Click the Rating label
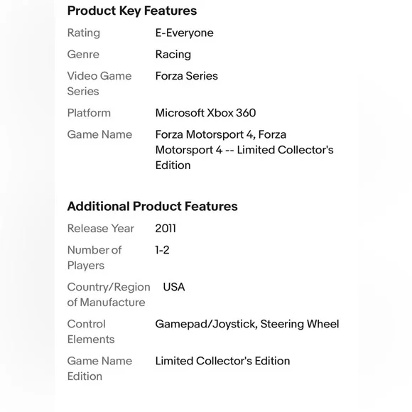Image resolution: width=412 pixels, height=412 pixels. (84, 33)
